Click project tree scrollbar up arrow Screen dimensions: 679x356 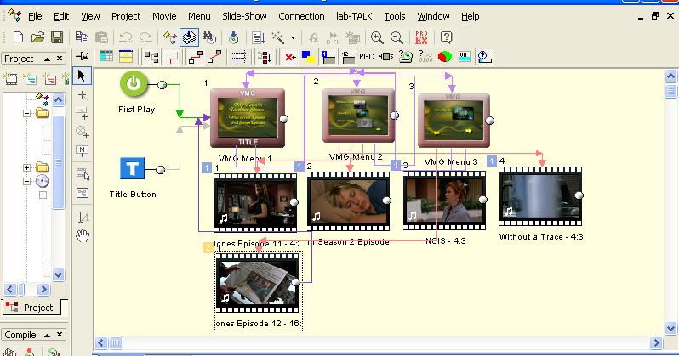(59, 100)
